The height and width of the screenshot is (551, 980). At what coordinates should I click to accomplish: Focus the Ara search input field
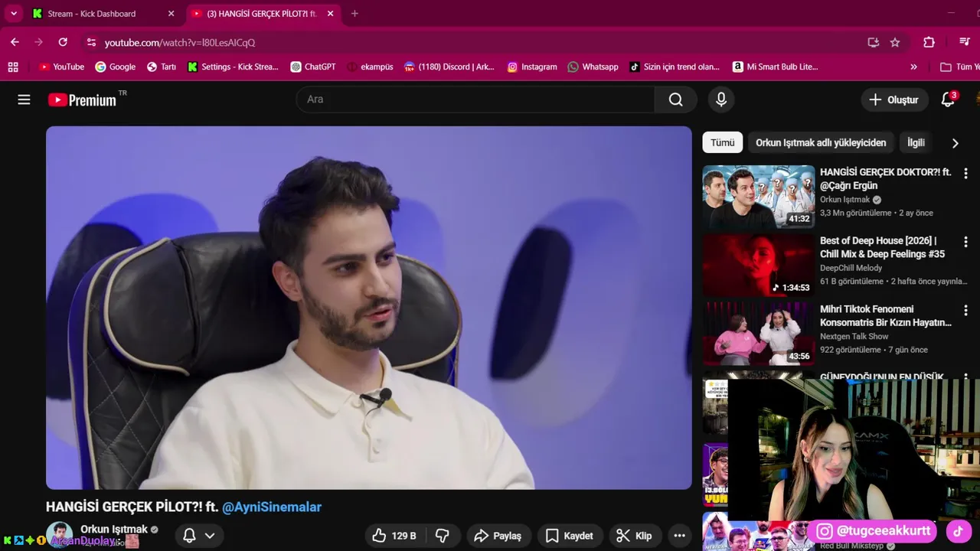point(475,99)
